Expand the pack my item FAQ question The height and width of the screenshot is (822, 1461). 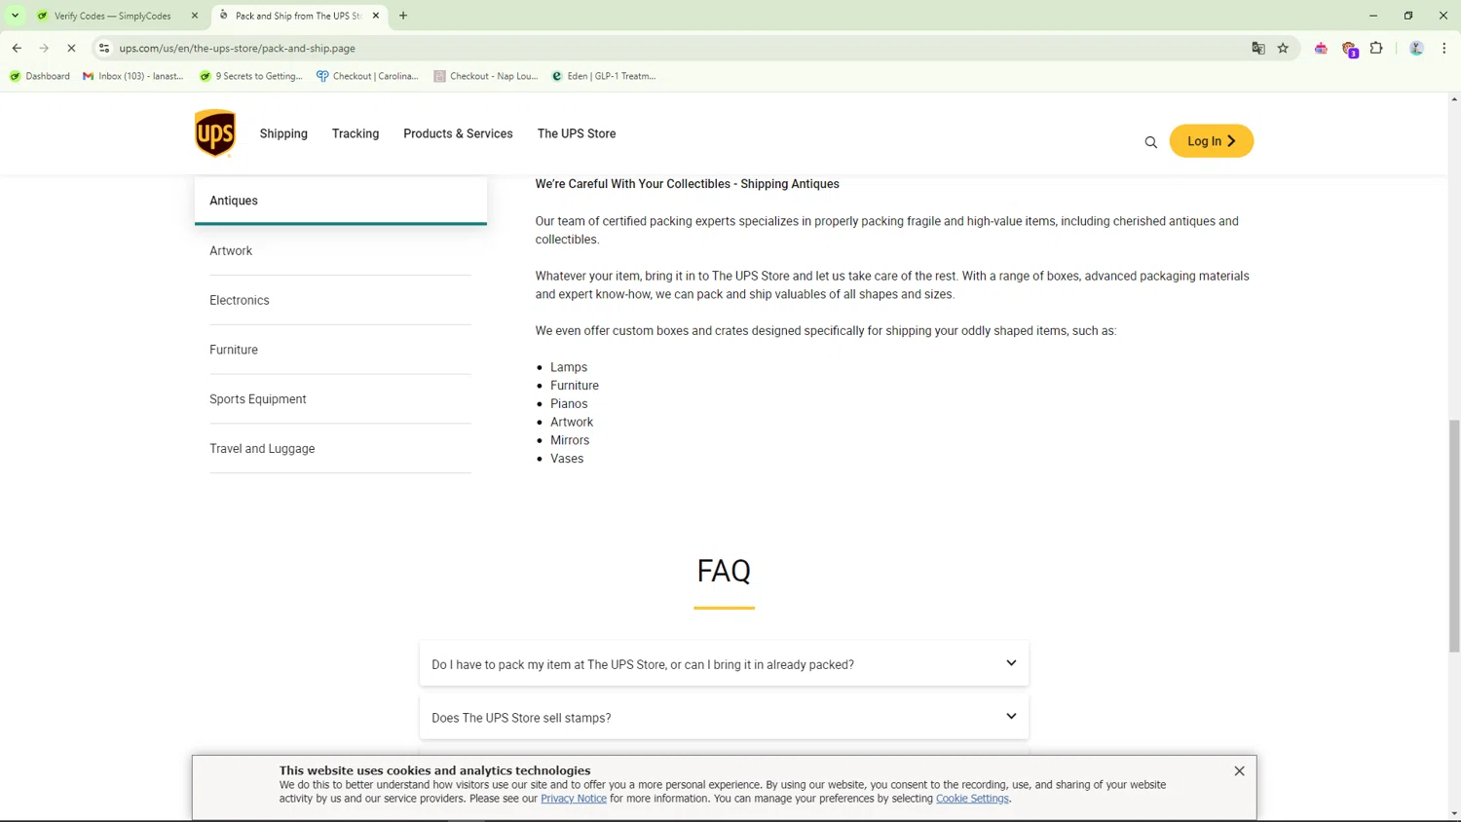click(724, 664)
